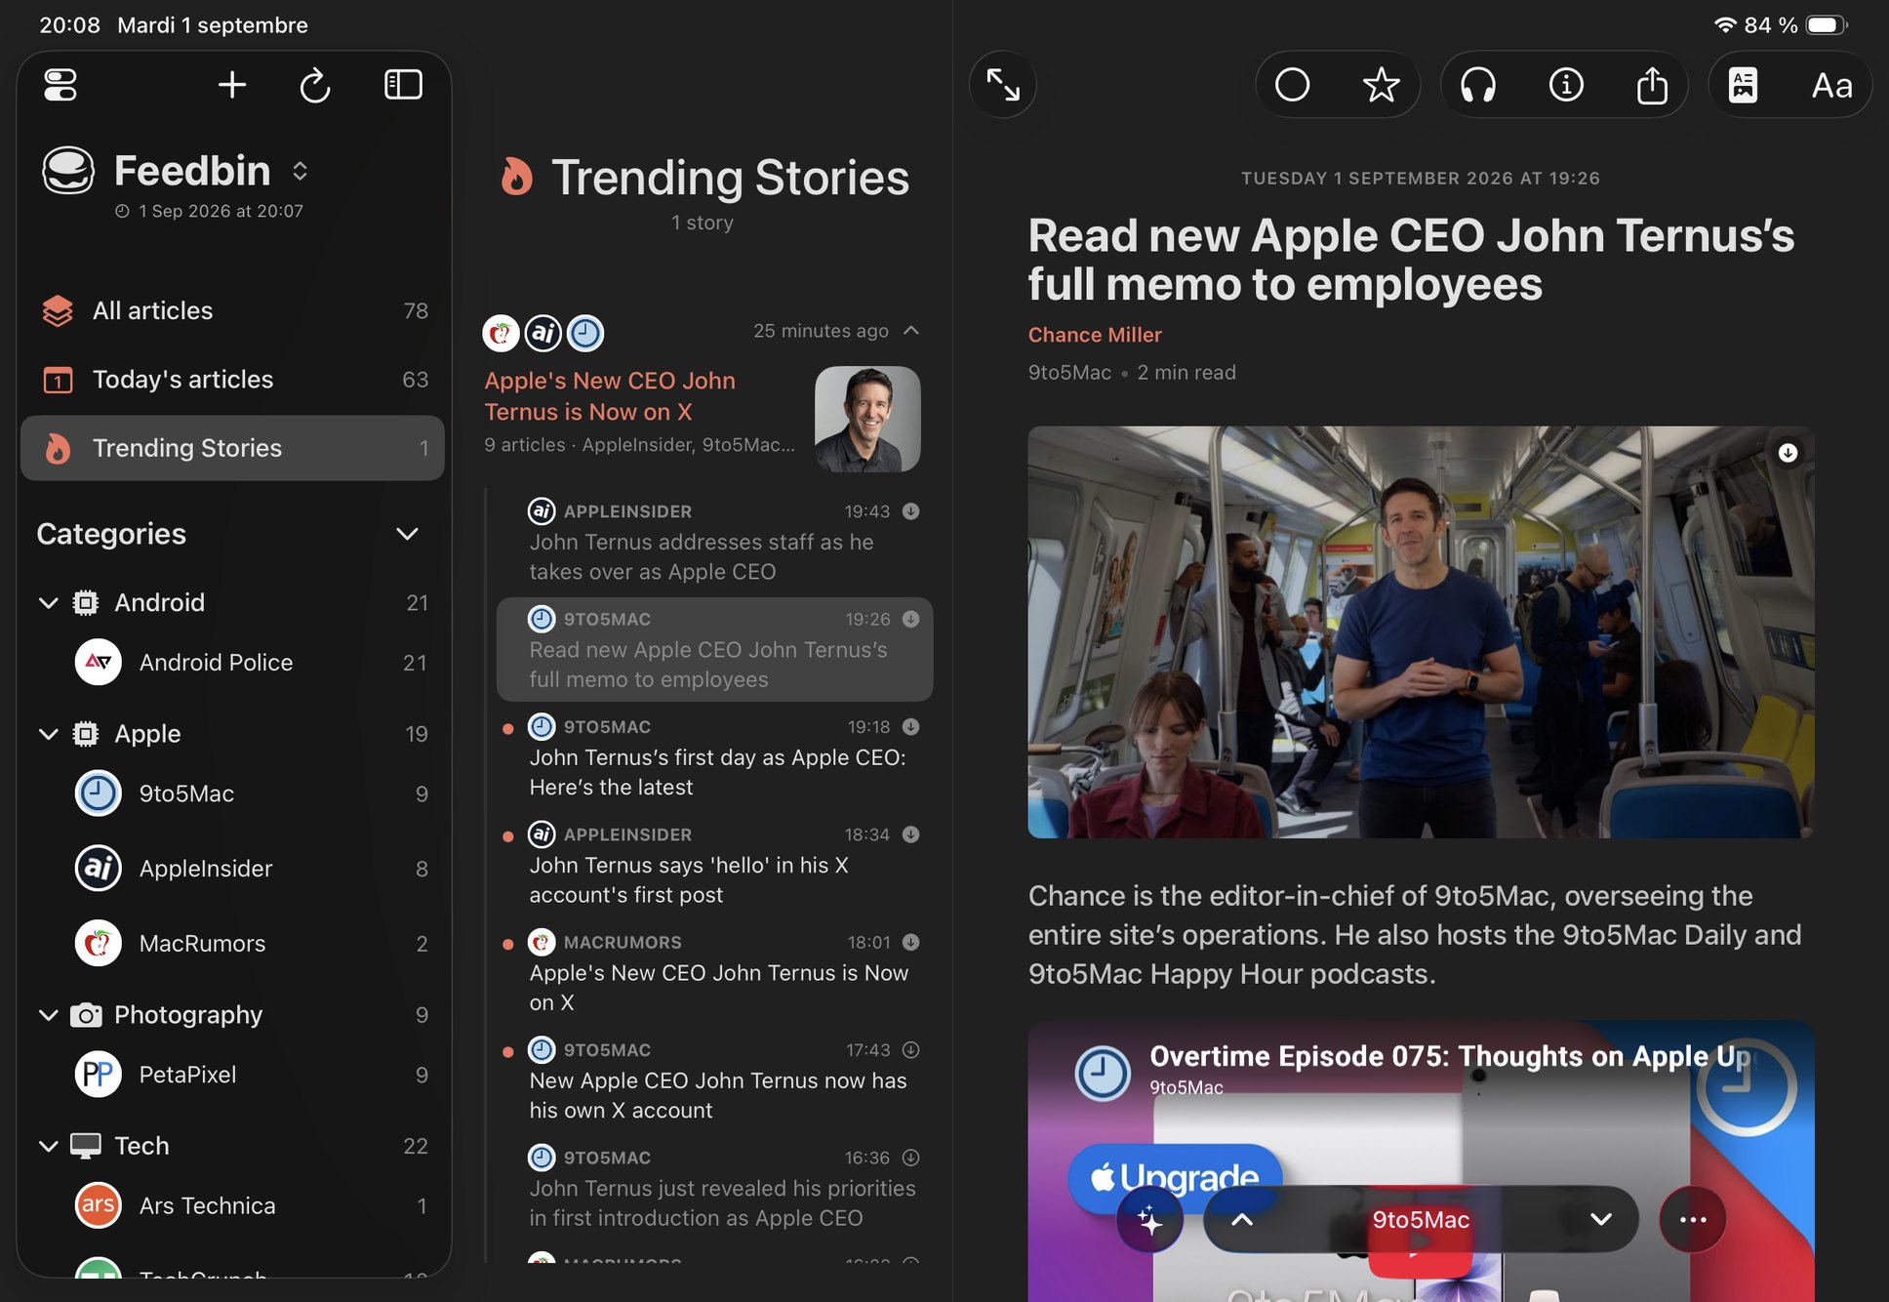Refresh feeds with the reload icon
The image size is (1889, 1302).
pyautogui.click(x=315, y=85)
